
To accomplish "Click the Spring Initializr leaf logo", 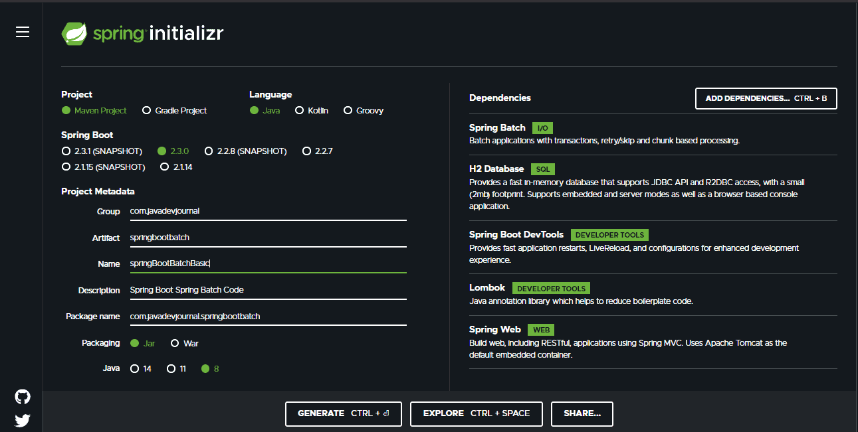I will coord(74,34).
